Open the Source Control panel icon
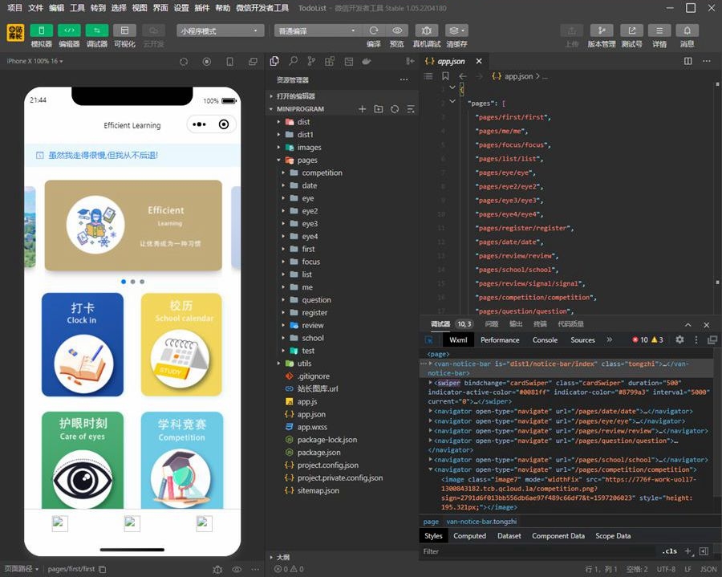This screenshot has width=722, height=577. (311, 61)
